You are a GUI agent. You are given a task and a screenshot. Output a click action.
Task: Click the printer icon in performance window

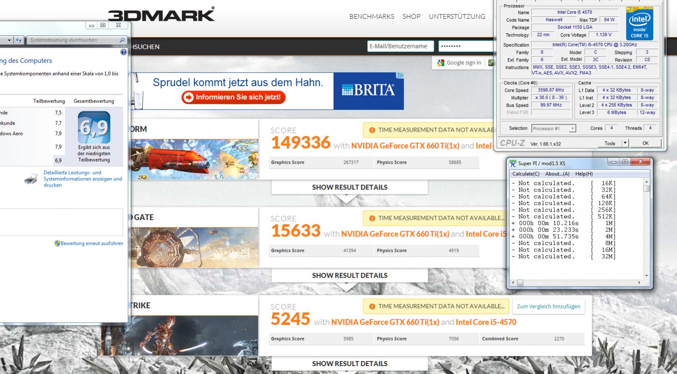[x=31, y=180]
